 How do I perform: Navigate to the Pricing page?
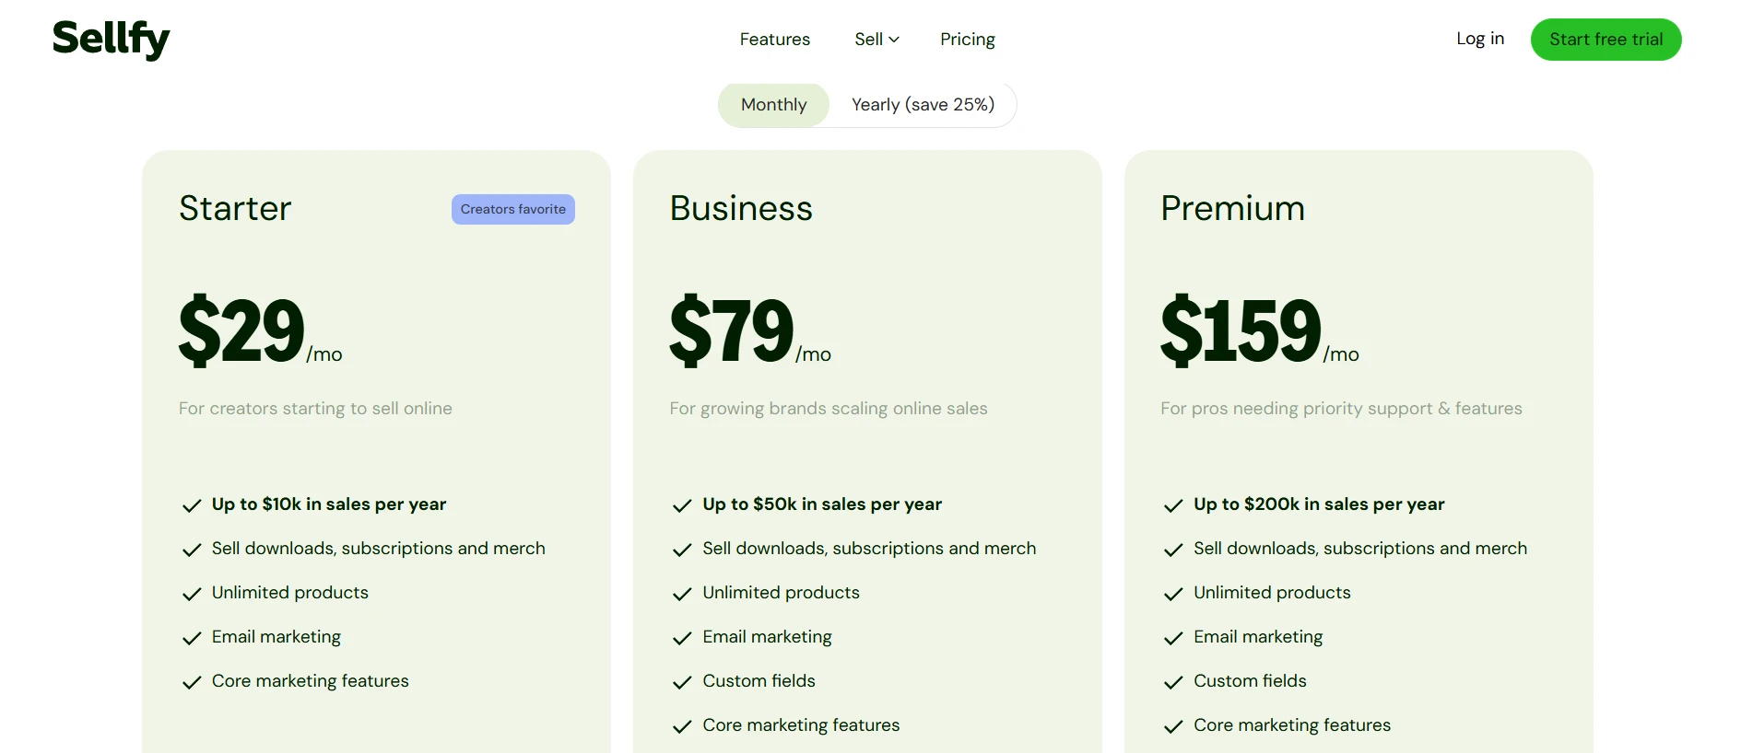tap(967, 39)
